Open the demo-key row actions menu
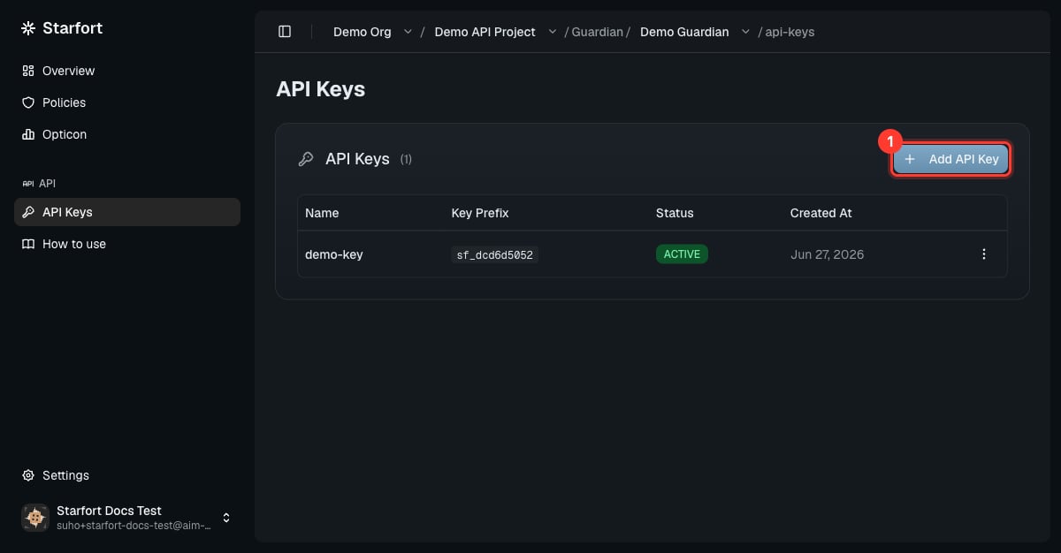Screen dimensions: 1061x553 click(984, 254)
